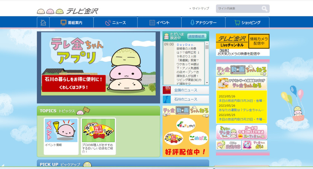313x169 pixels.
Task: Open the 週間番組表 button
Action: point(196,37)
